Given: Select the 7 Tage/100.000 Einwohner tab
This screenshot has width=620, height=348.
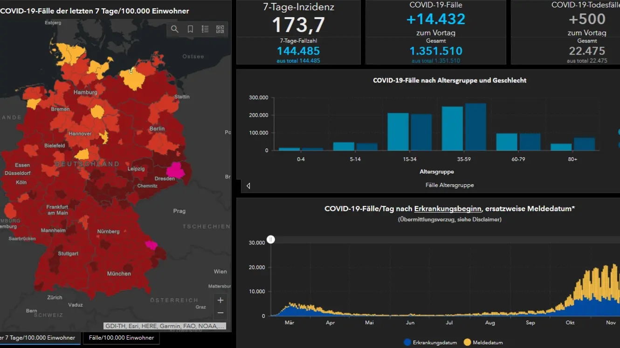Looking at the screenshot, I should click(39, 338).
